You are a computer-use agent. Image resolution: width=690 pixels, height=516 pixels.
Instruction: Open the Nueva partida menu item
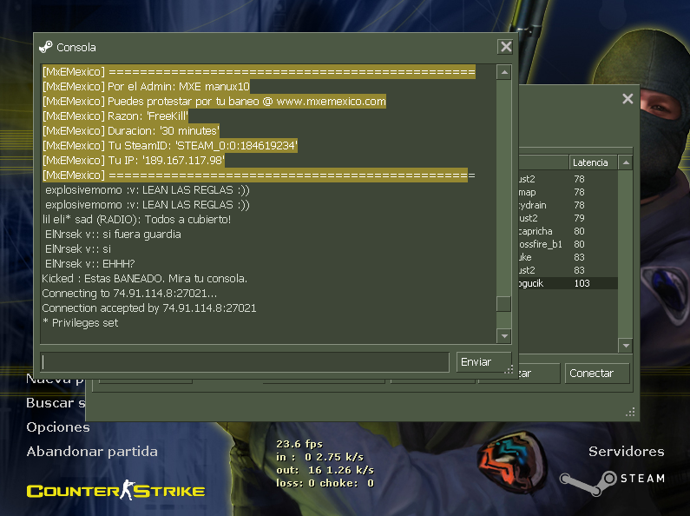point(56,380)
